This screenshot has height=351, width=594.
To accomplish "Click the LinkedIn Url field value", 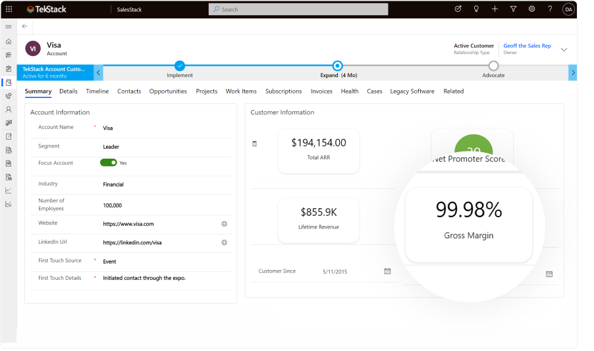I will [x=132, y=242].
